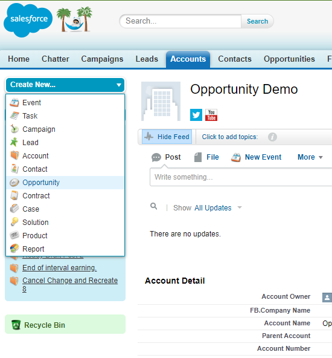Click the Account folder icon in Create New menu
Image resolution: width=332 pixels, height=358 pixels.
[14, 155]
